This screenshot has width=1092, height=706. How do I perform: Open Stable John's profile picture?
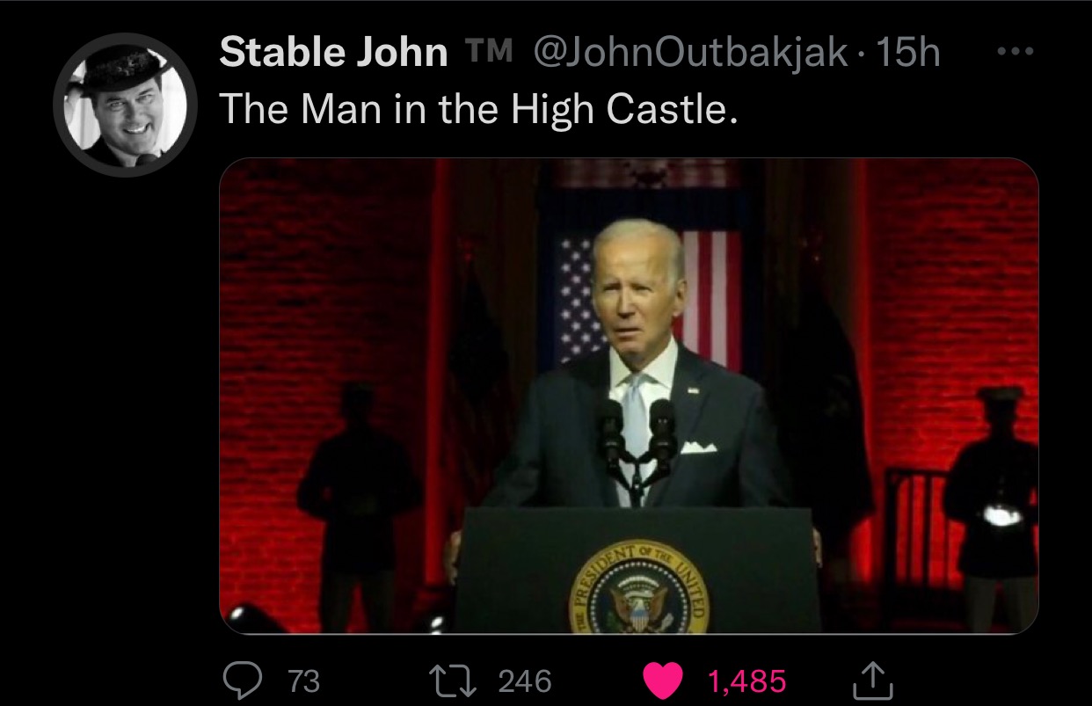pyautogui.click(x=124, y=105)
